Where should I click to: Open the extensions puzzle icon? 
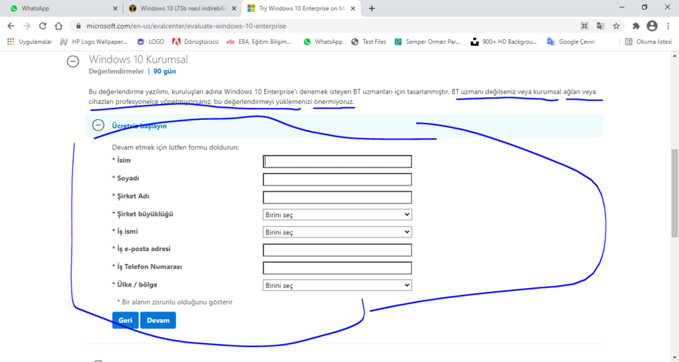[636, 26]
